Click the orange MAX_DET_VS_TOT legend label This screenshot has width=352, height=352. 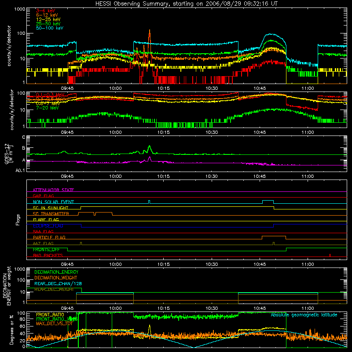click(54, 323)
